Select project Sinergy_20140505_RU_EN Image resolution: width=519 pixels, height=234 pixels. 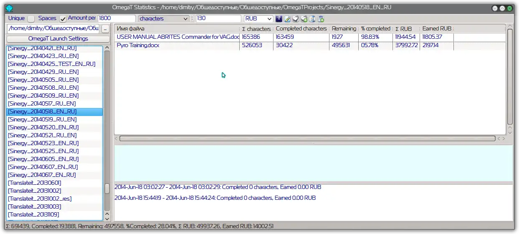[55, 80]
